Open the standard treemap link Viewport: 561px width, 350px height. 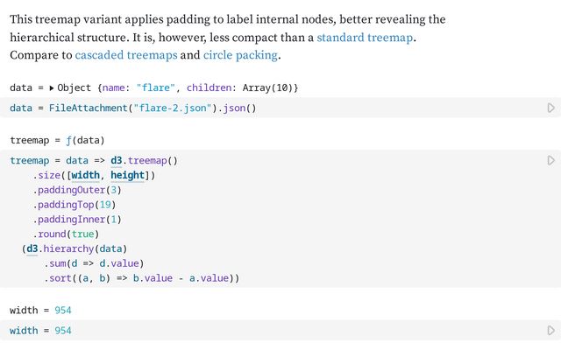366,38
